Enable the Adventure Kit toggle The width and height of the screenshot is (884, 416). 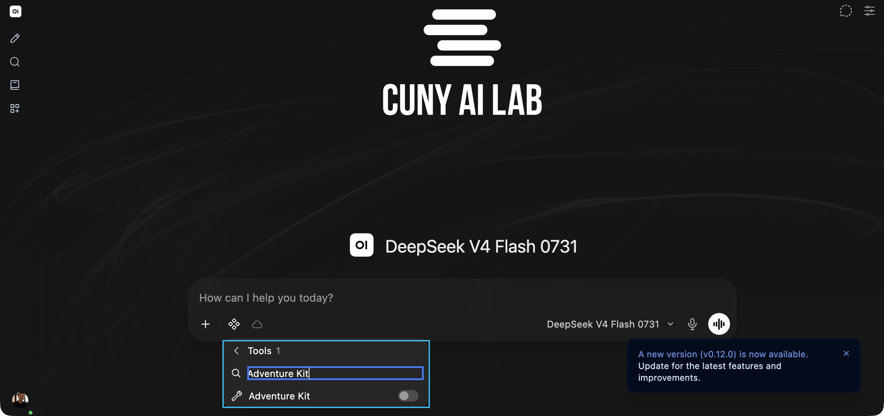(408, 396)
